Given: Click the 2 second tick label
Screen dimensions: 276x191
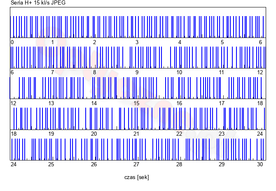Looking at the screenshot, I should pos(95,42).
